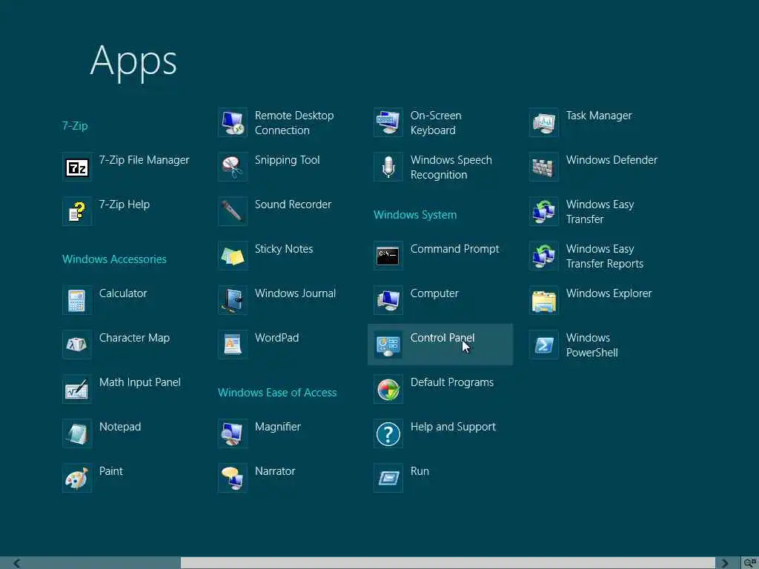The image size is (759, 569).
Task: Open the Windows Explorer folder icon
Action: (x=544, y=301)
